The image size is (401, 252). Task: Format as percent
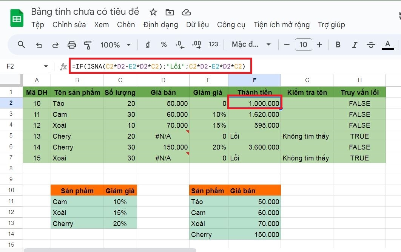[x=163, y=44]
